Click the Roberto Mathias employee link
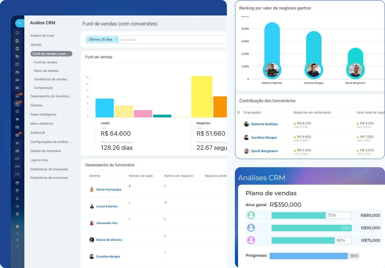This screenshot has height=268, width=385. [x=264, y=124]
